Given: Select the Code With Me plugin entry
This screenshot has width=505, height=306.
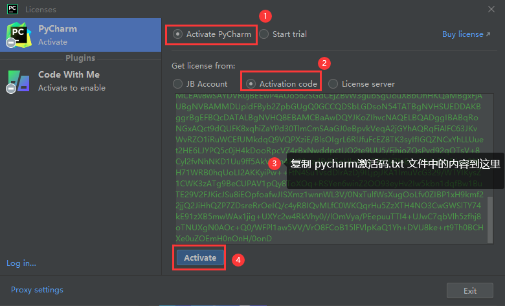Looking at the screenshot, I should pyautogui.click(x=80, y=81).
